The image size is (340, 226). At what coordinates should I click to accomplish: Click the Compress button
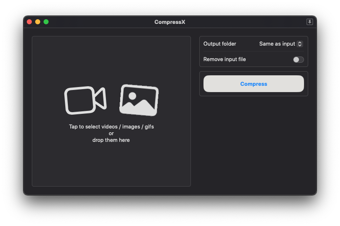[253, 84]
